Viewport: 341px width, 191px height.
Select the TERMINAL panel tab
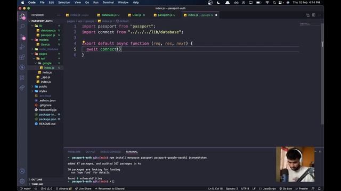tap(132, 152)
